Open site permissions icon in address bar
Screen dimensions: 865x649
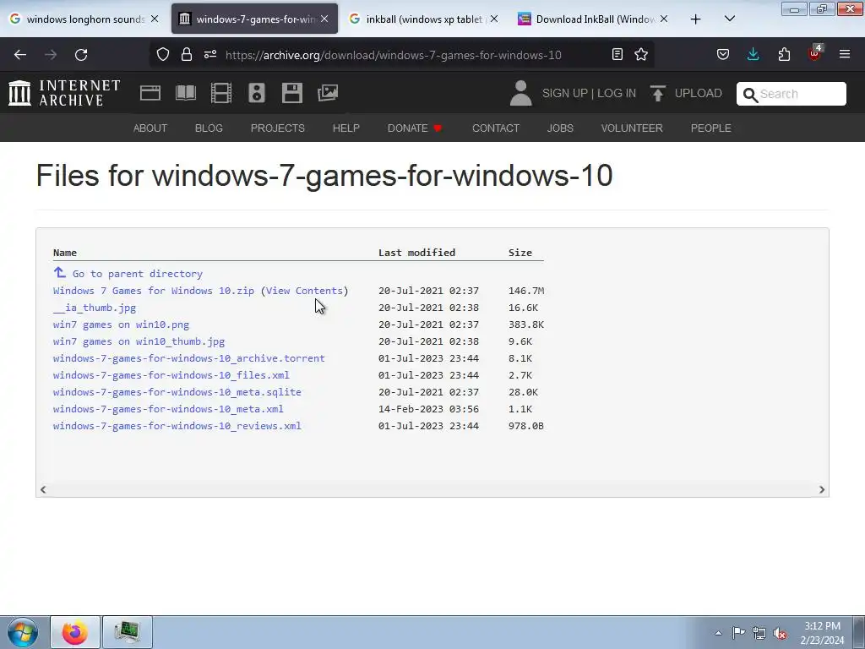click(x=210, y=54)
